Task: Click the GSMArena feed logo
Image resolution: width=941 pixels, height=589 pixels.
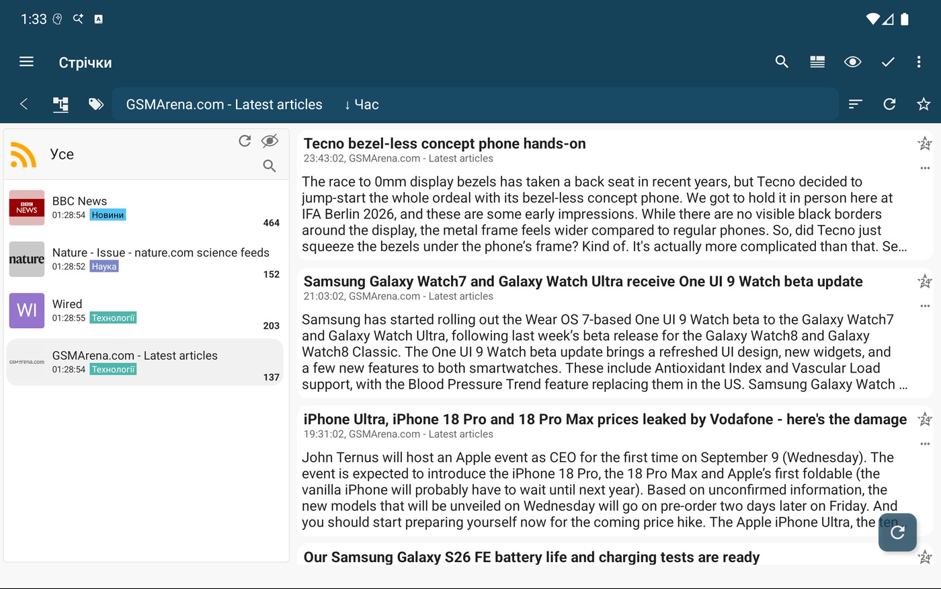Action: tap(27, 362)
